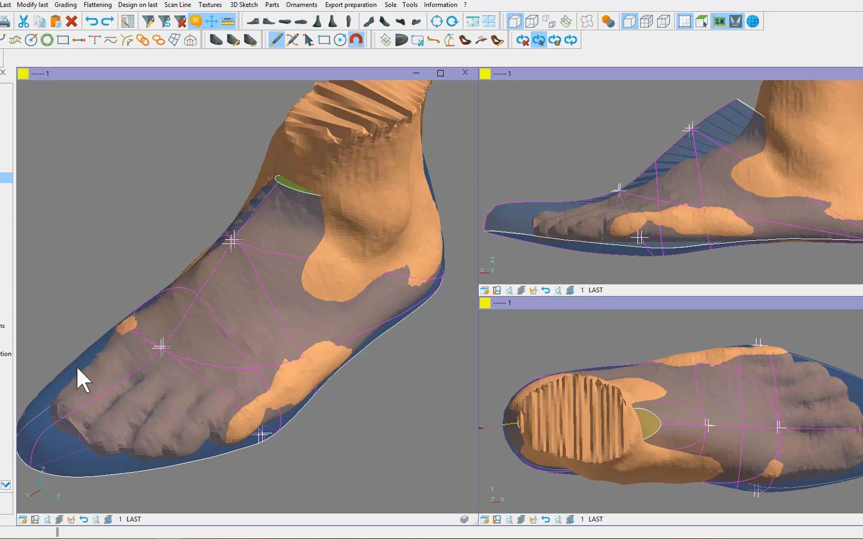The width and height of the screenshot is (863, 539).
Task: Toggle the red magnet snap tool
Action: pos(356,40)
